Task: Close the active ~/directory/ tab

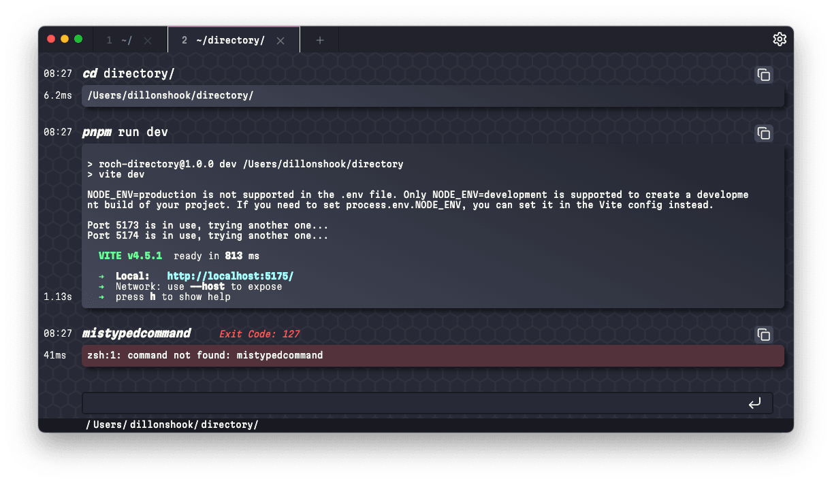Action: [280, 40]
